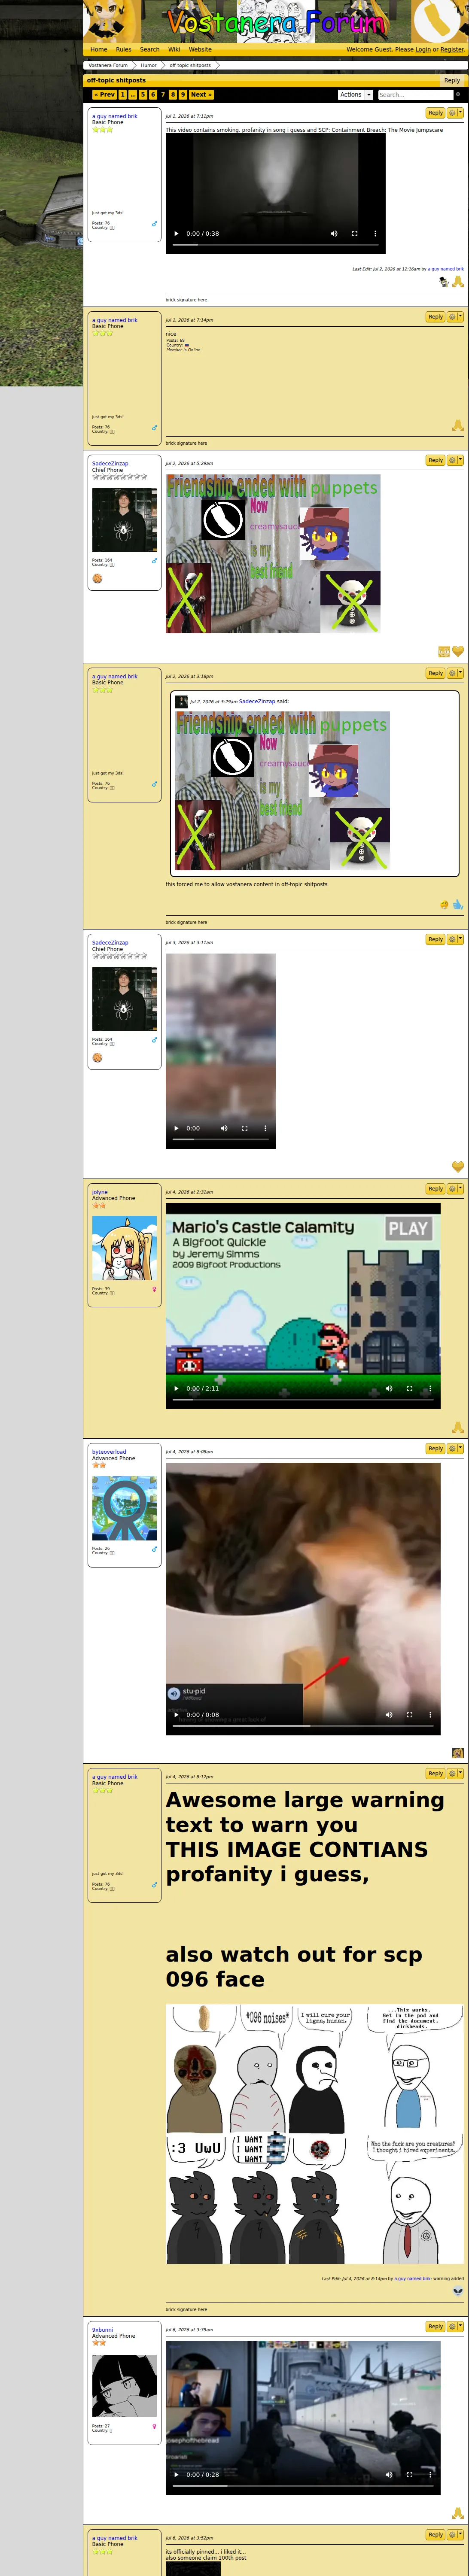Go to Vostanera Forum in the breadcrumb

click(x=108, y=65)
